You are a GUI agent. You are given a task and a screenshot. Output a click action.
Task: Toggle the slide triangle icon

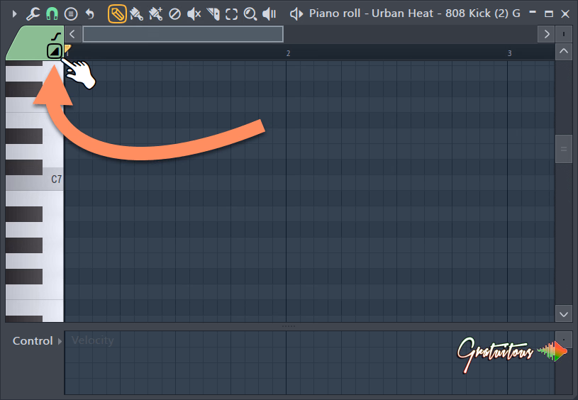(x=54, y=51)
